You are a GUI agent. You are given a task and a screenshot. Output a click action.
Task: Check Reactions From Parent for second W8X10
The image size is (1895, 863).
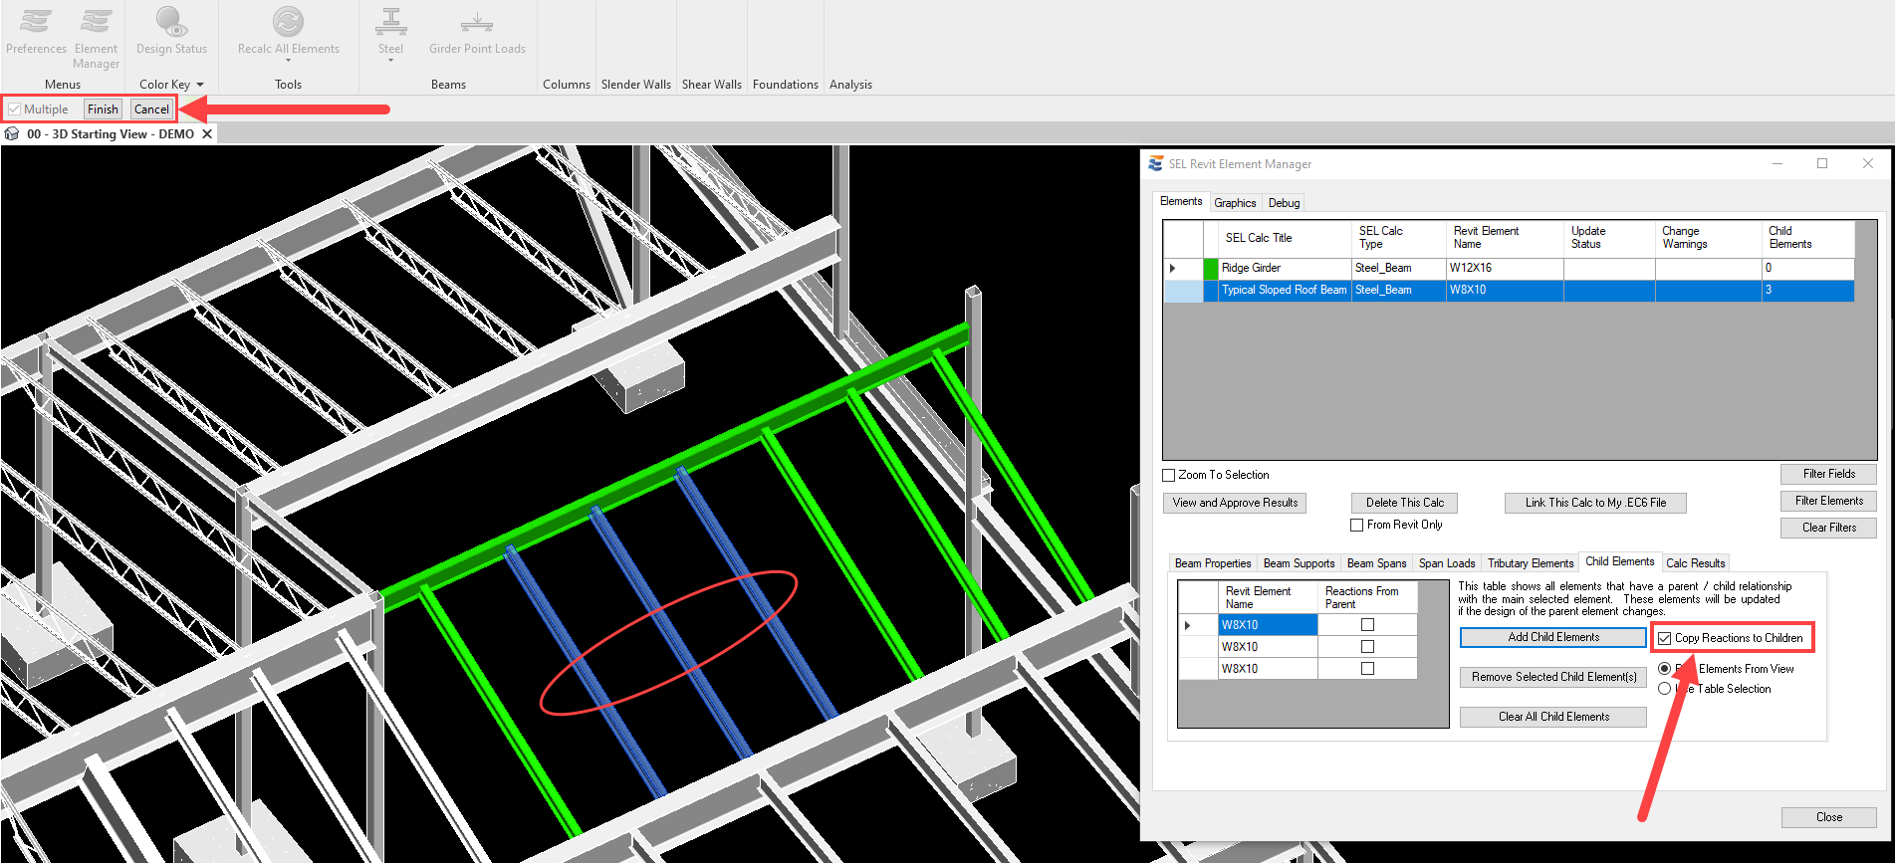coord(1367,647)
